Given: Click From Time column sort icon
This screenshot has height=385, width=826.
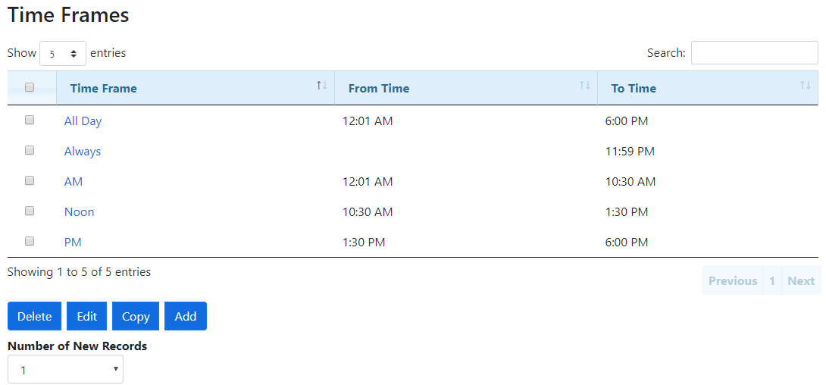Looking at the screenshot, I should pos(584,86).
